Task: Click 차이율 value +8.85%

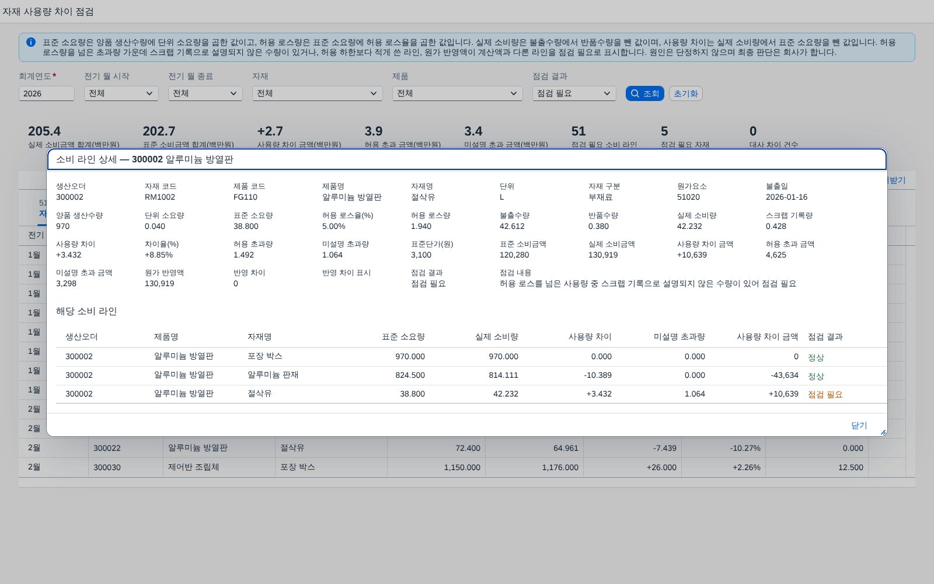Action: [159, 255]
